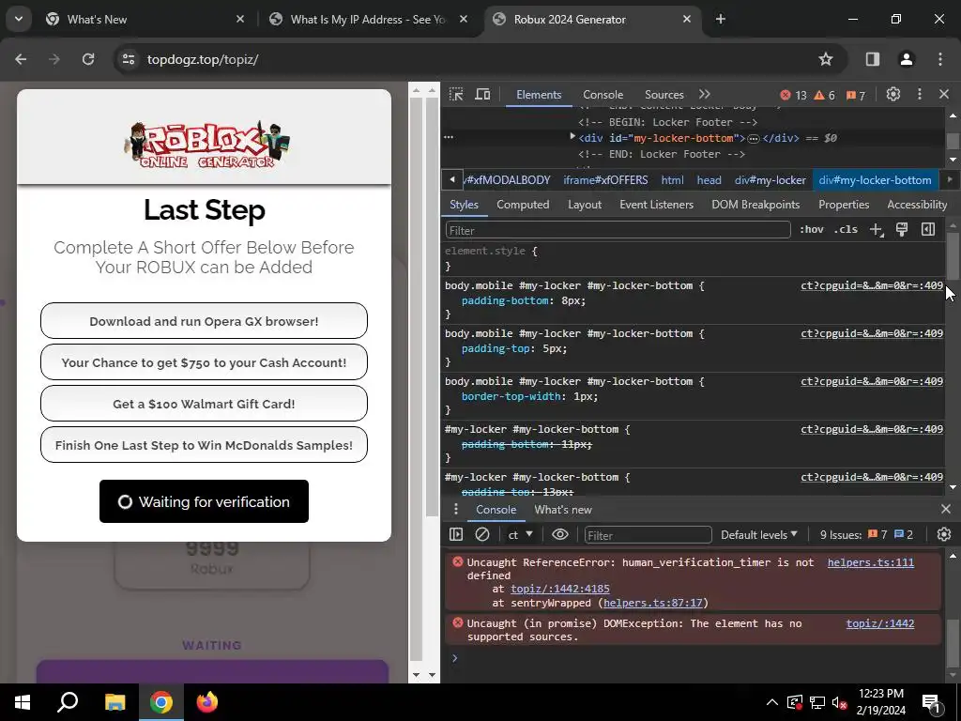Open the tab search dropdown chevron

(x=19, y=19)
